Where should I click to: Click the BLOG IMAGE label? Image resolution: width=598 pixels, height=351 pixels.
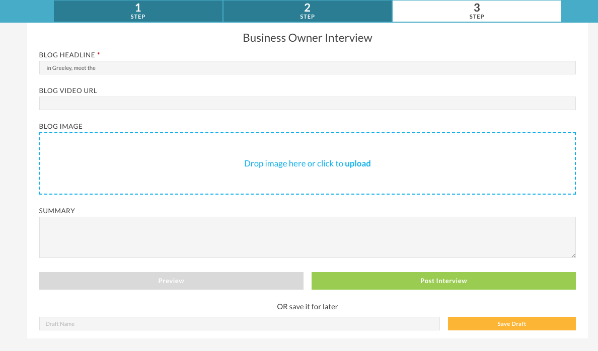point(60,126)
